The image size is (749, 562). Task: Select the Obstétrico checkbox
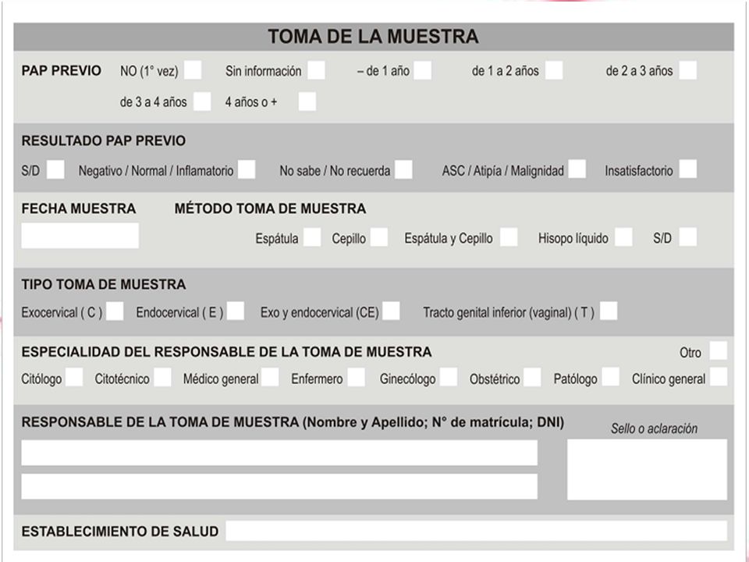pos(532,377)
